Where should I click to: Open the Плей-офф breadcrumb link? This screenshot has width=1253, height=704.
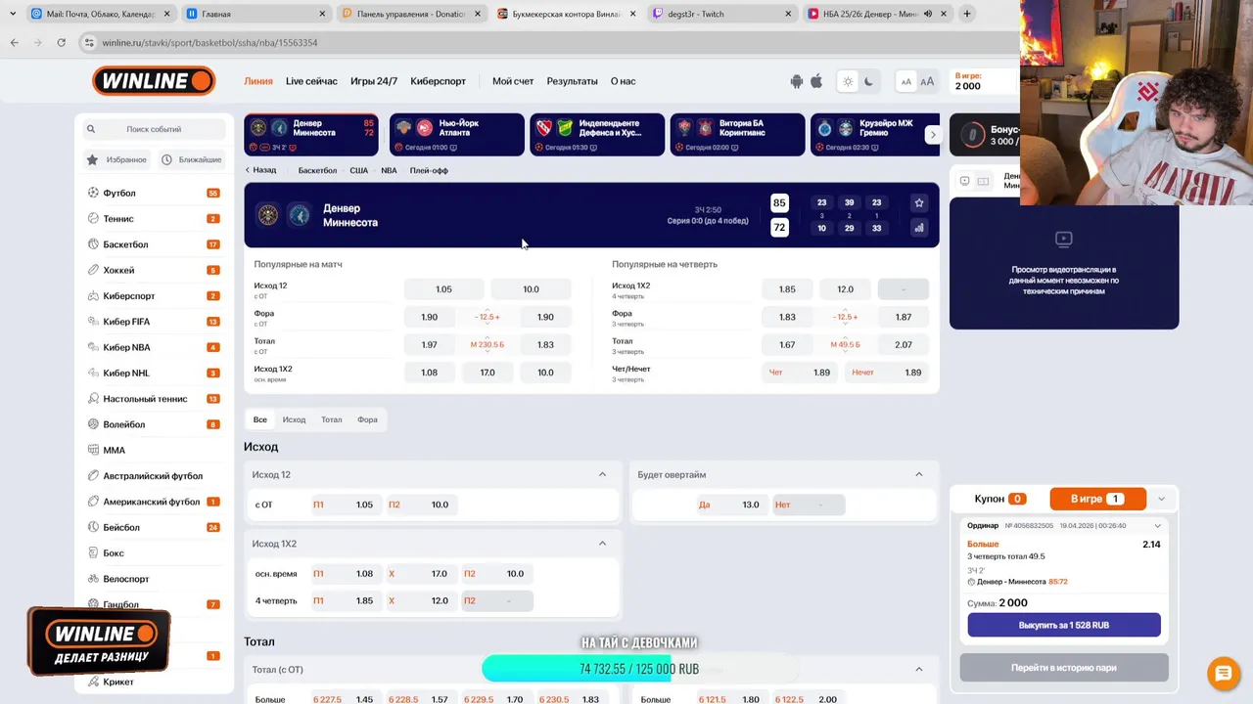pyautogui.click(x=429, y=170)
